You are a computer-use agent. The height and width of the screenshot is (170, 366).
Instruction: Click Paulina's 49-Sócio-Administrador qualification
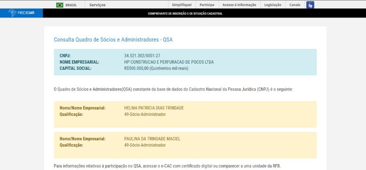(145, 145)
